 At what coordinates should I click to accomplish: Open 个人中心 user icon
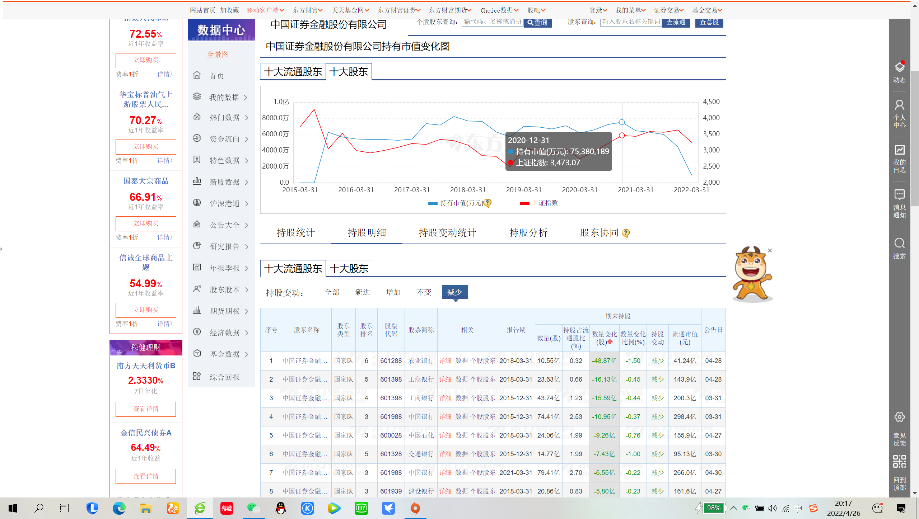(899, 105)
